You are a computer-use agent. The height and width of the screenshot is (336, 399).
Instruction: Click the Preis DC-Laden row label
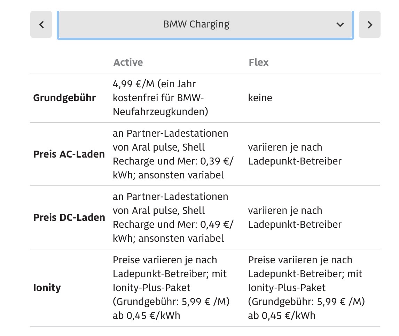click(x=69, y=217)
